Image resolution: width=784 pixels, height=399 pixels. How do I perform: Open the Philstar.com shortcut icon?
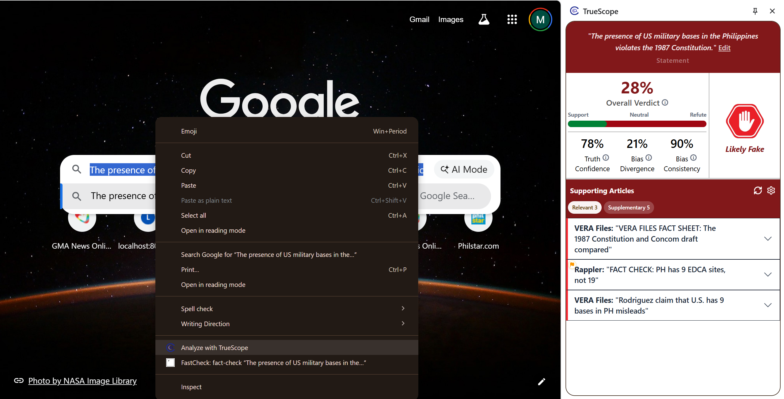pos(478,218)
